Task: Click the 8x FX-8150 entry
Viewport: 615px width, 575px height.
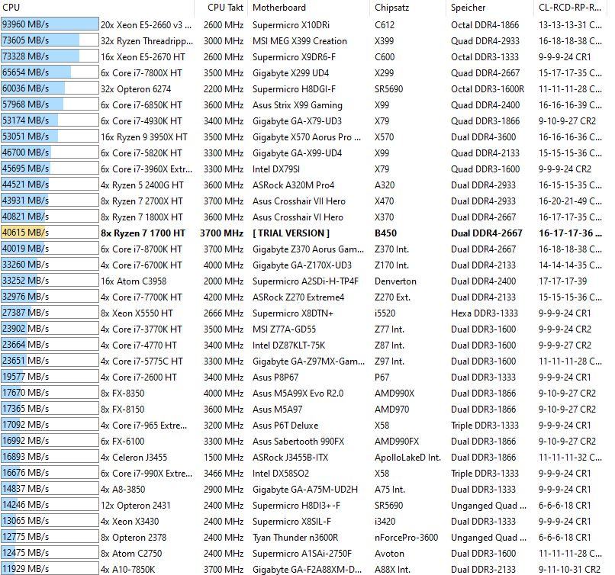Action: coord(122,410)
